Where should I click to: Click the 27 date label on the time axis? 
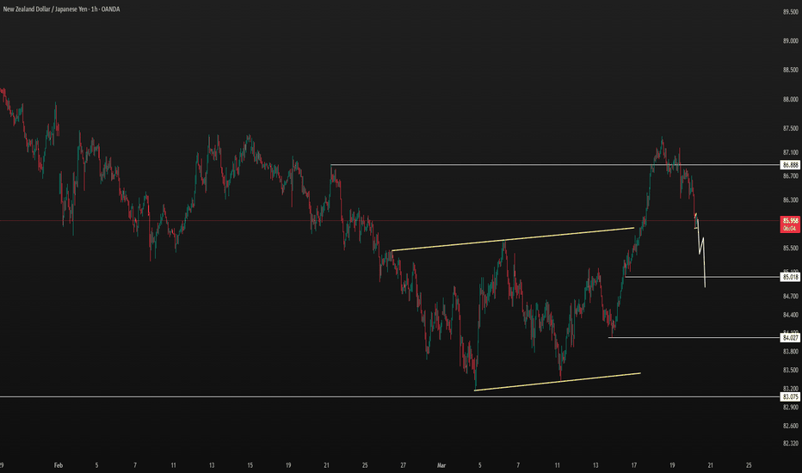click(403, 465)
